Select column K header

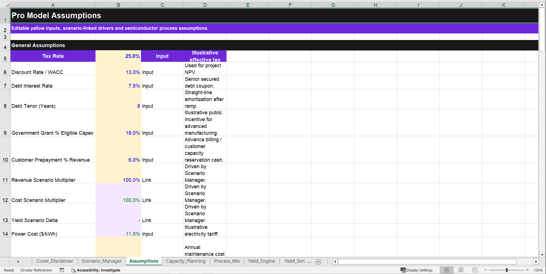pyautogui.click(x=503, y=5)
